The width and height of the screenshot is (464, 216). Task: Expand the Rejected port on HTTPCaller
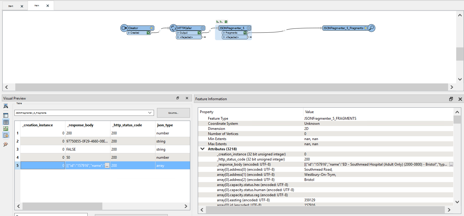click(178, 37)
